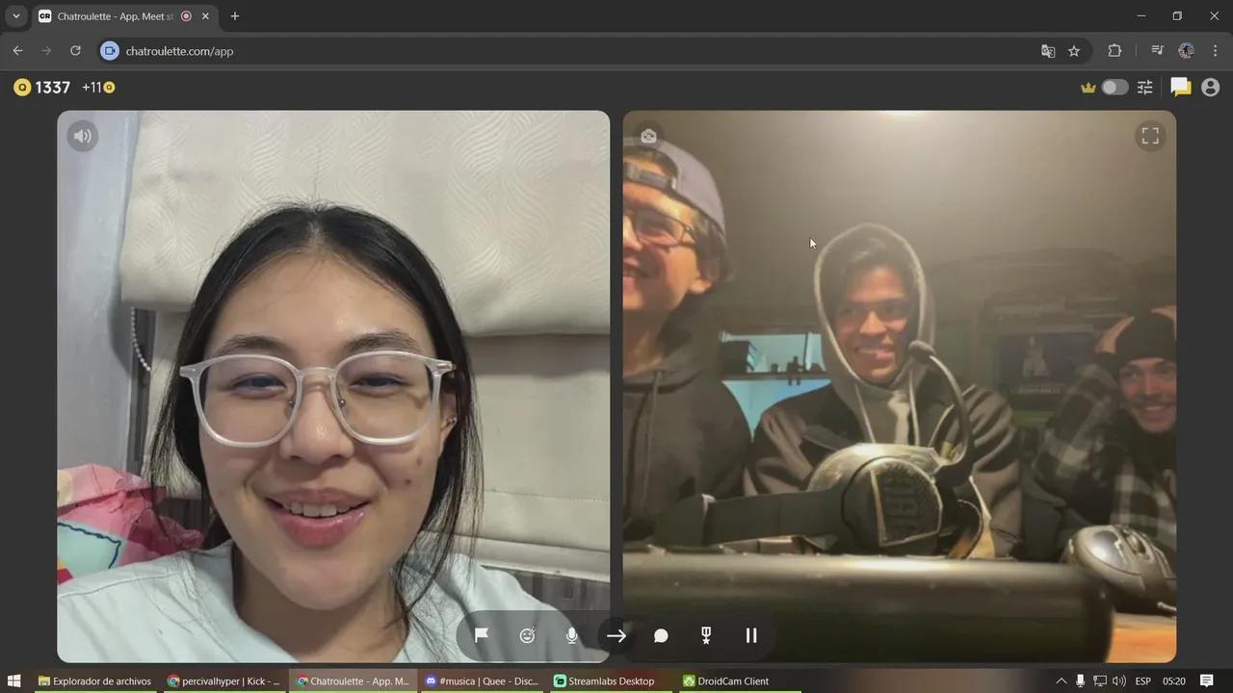Skip to the next stranger with the arrow button
This screenshot has width=1233, height=693.
point(616,635)
